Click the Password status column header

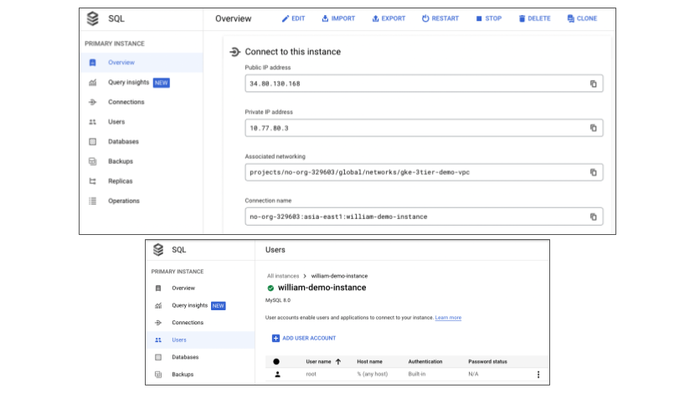coord(487,361)
